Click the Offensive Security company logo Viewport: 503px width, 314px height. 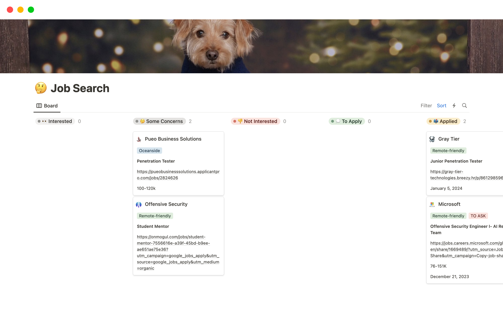coord(139,204)
